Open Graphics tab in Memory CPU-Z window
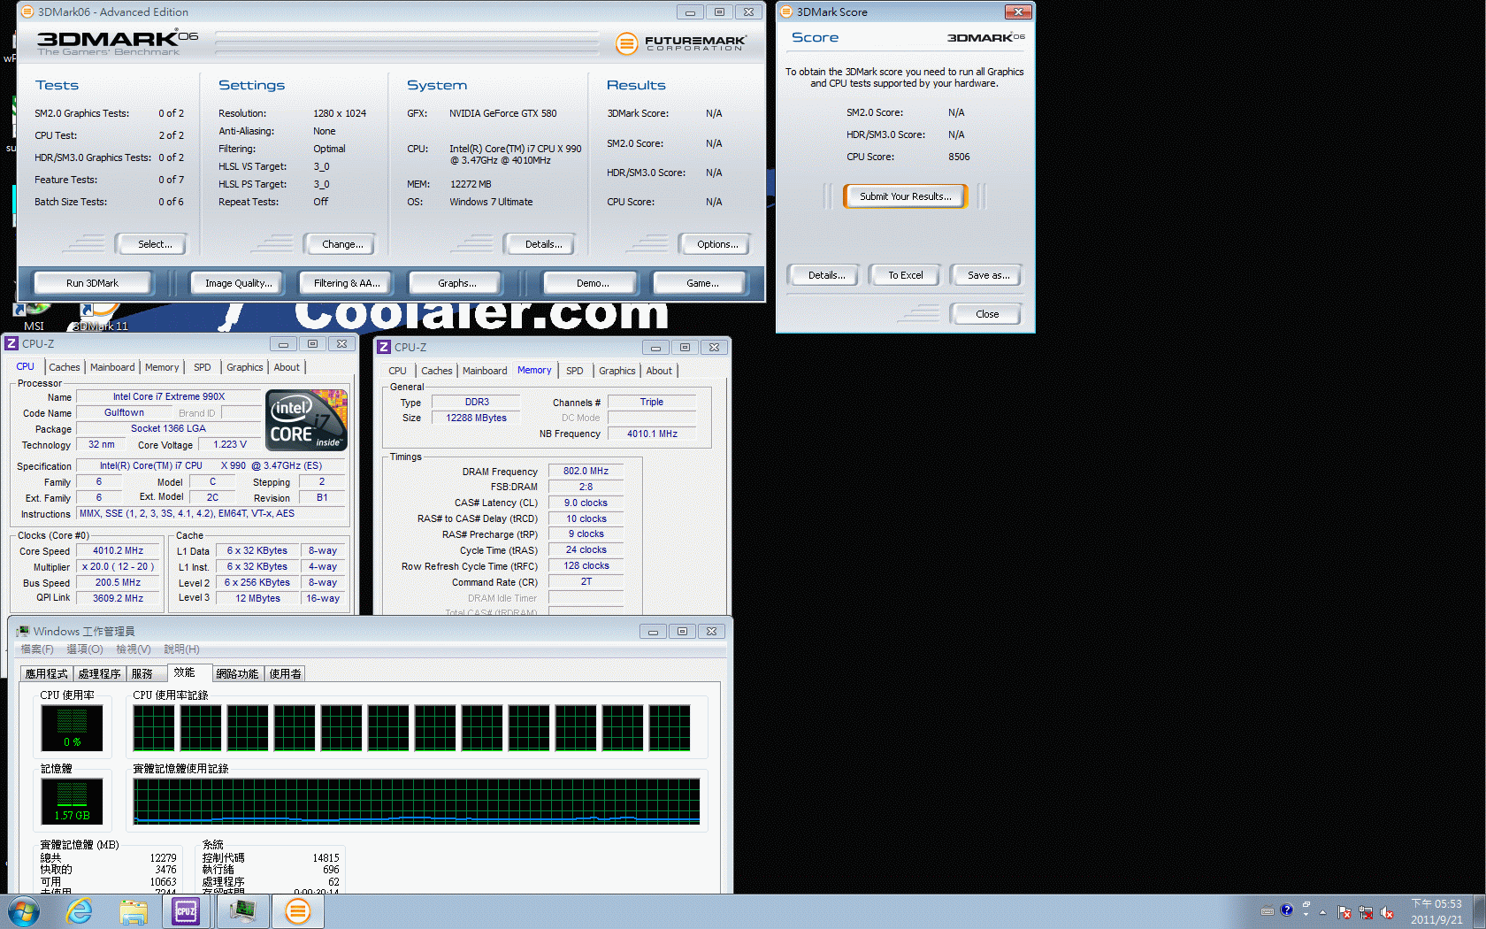 [x=617, y=371]
